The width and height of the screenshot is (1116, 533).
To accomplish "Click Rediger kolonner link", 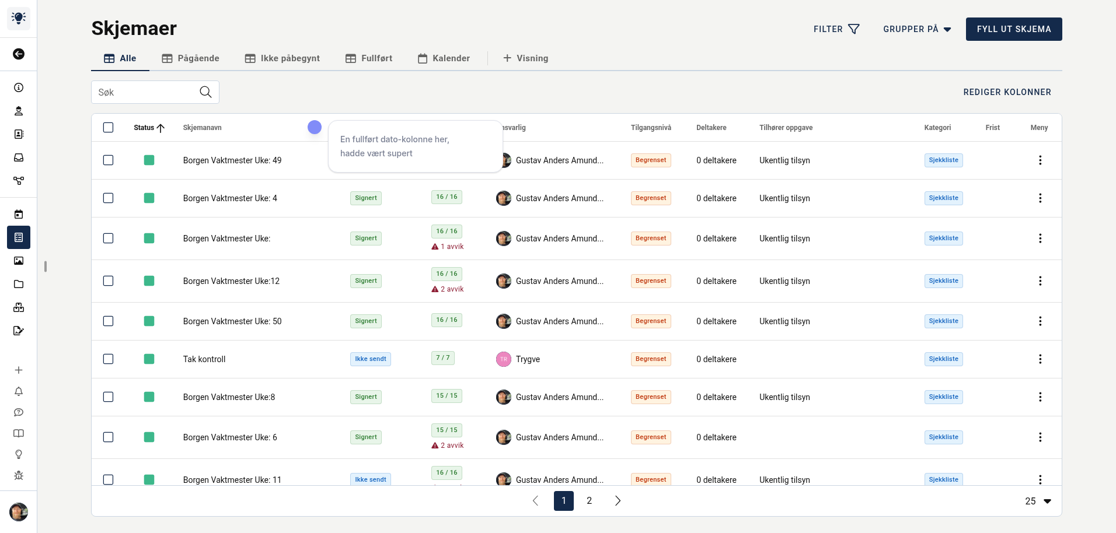I will click(x=1007, y=92).
